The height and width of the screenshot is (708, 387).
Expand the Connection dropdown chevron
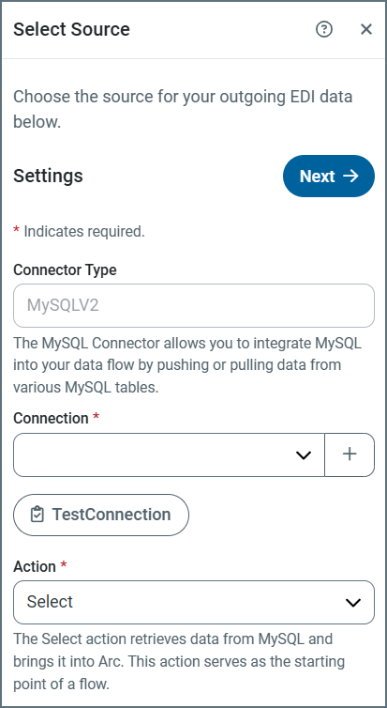coord(304,455)
